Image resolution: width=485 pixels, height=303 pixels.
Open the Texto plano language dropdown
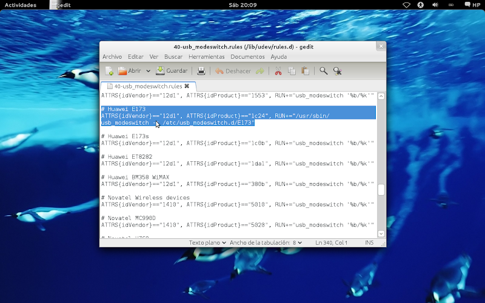pyautogui.click(x=207, y=243)
